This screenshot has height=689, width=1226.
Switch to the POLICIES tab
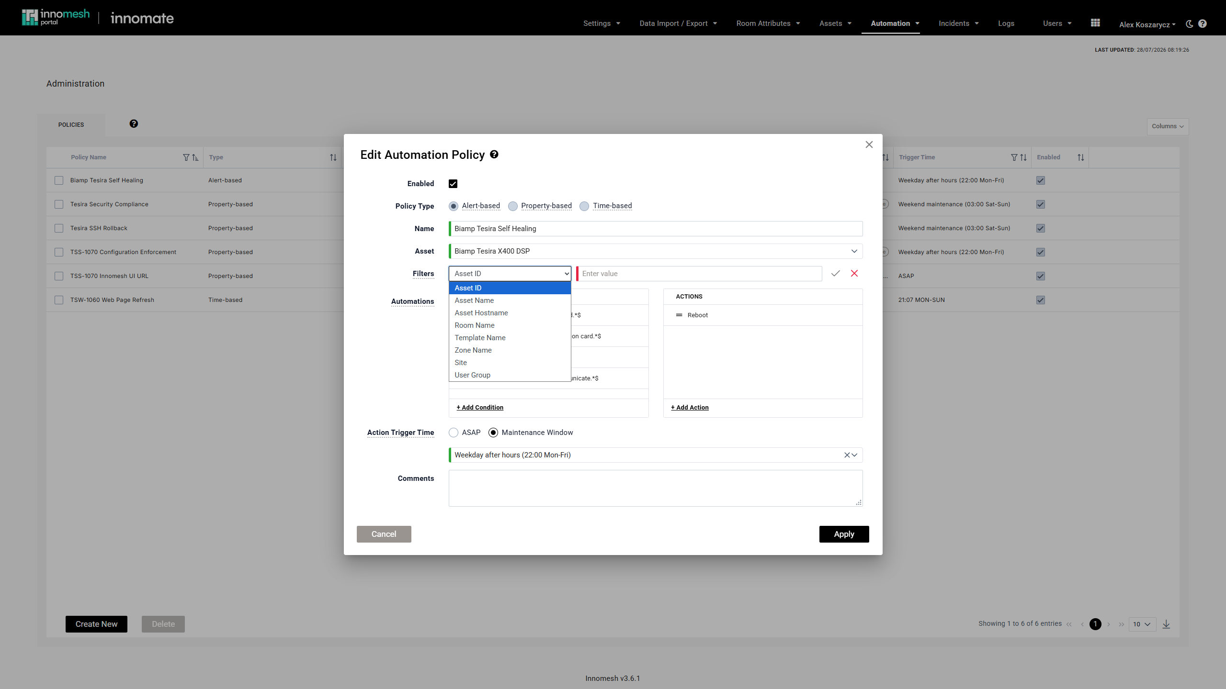(x=71, y=125)
